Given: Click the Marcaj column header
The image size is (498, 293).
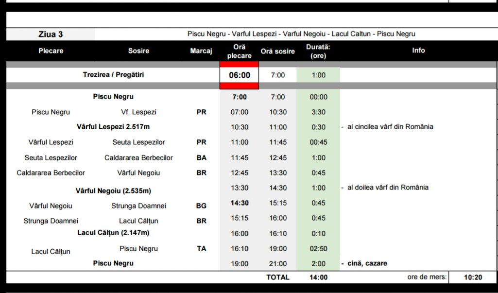Looking at the screenshot, I should [201, 51].
